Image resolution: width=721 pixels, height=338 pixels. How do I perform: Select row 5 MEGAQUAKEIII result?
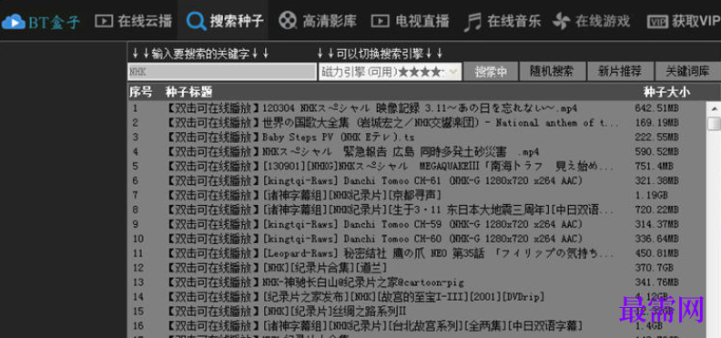pyautogui.click(x=417, y=167)
